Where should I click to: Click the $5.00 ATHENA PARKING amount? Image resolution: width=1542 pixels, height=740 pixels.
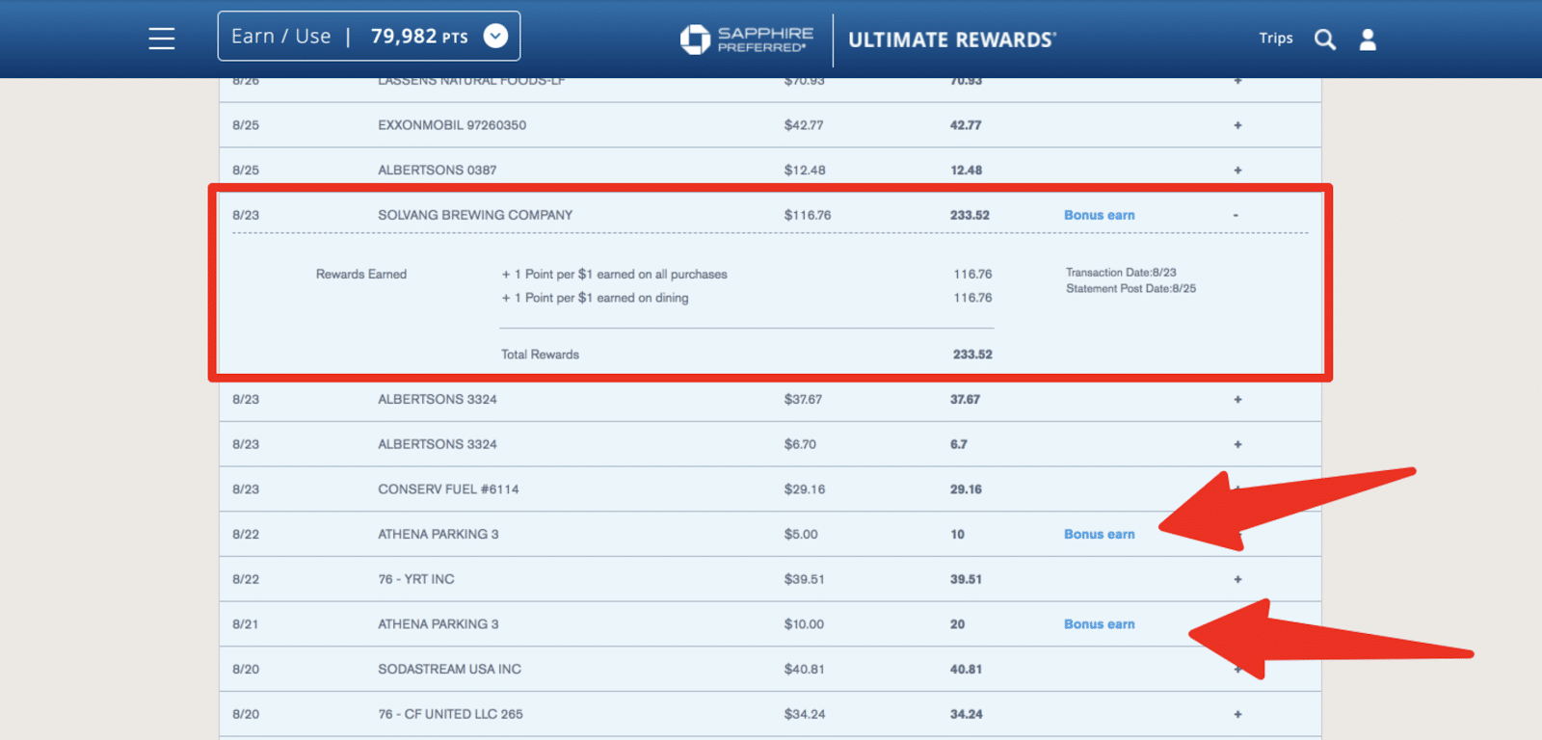(x=801, y=534)
